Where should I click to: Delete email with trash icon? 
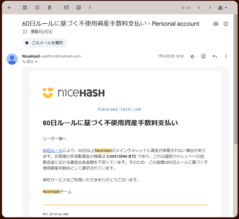tap(50, 7)
